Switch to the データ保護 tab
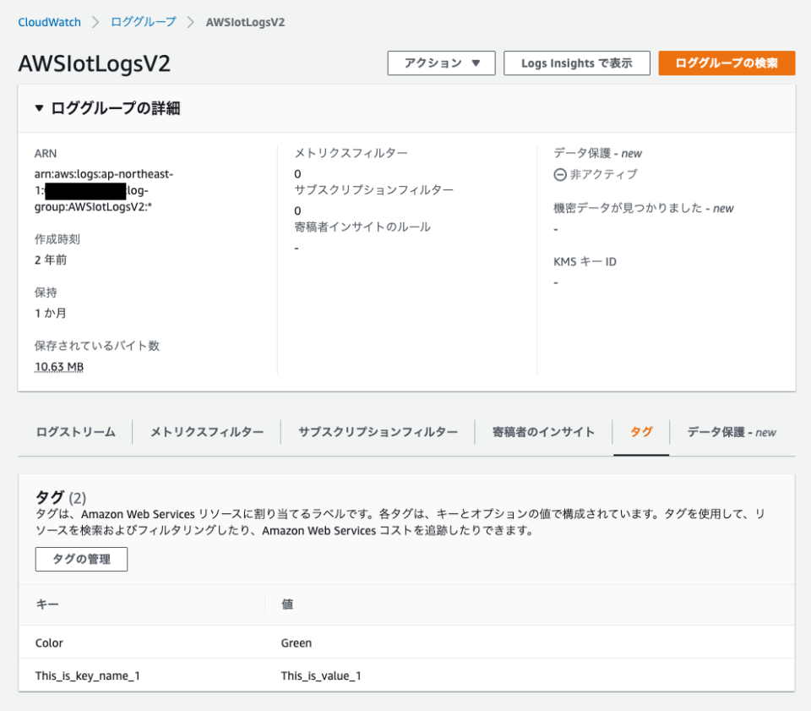The image size is (811, 711). coord(727,431)
